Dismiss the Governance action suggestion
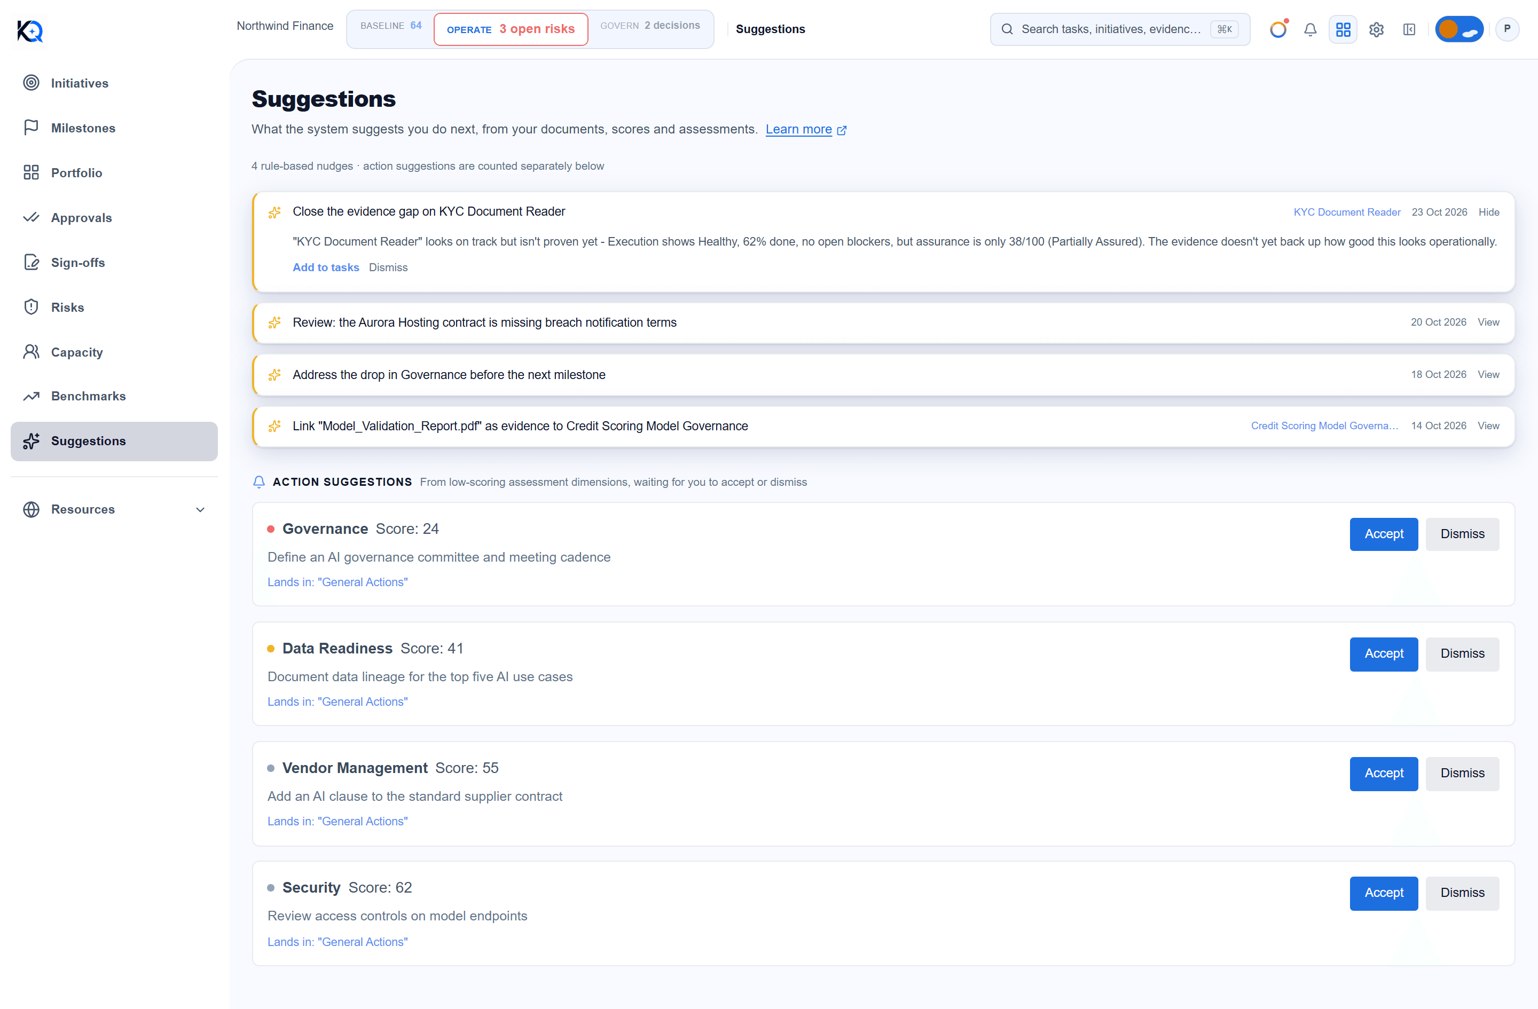This screenshot has width=1538, height=1009. click(1462, 534)
